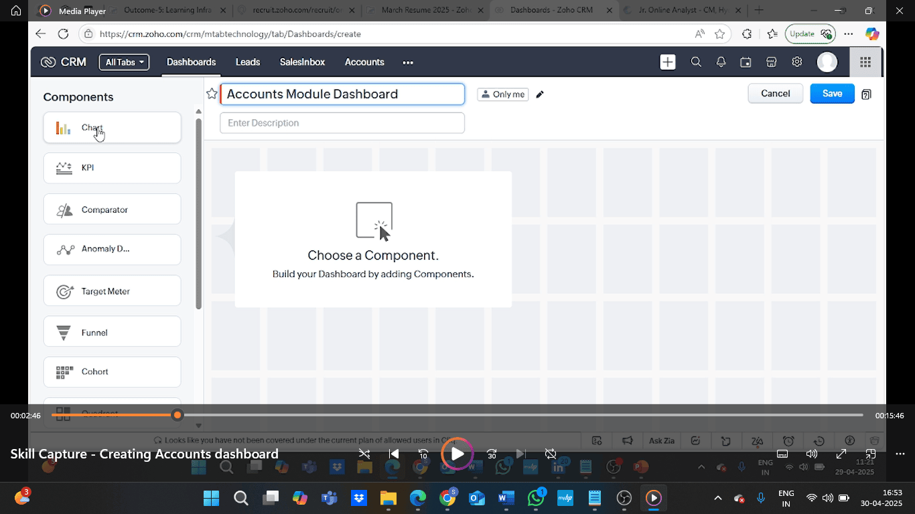This screenshot has height=514, width=915.
Task: Open WhatsApp from the taskbar
Action: click(536, 498)
